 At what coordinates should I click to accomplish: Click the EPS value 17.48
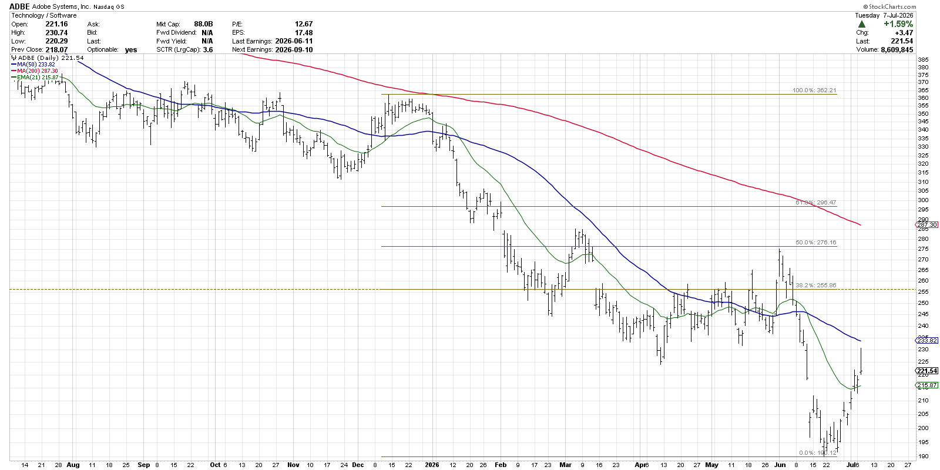point(304,33)
